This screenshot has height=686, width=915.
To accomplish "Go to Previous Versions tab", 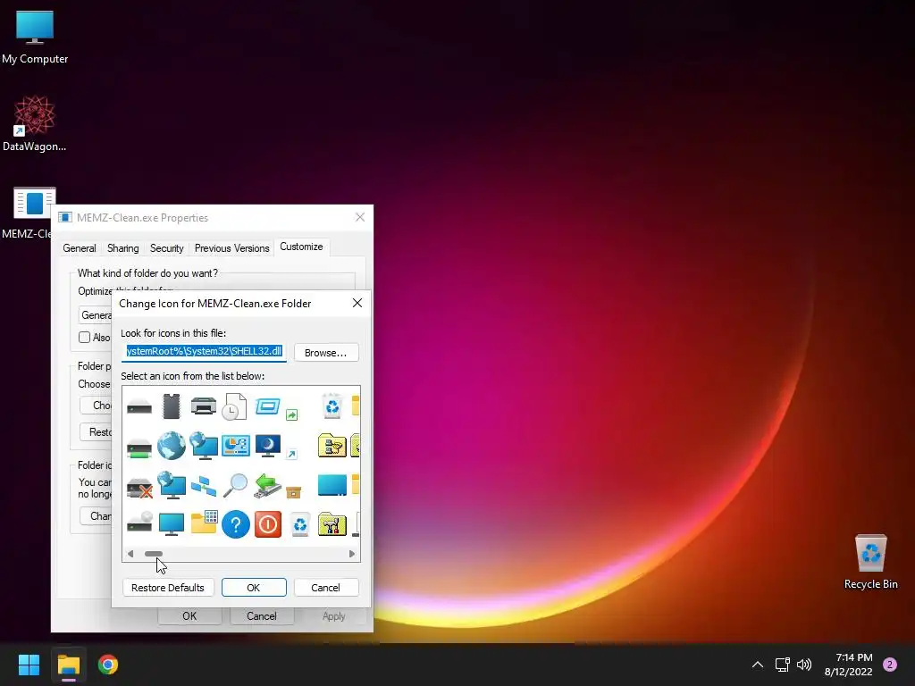I will click(x=231, y=248).
